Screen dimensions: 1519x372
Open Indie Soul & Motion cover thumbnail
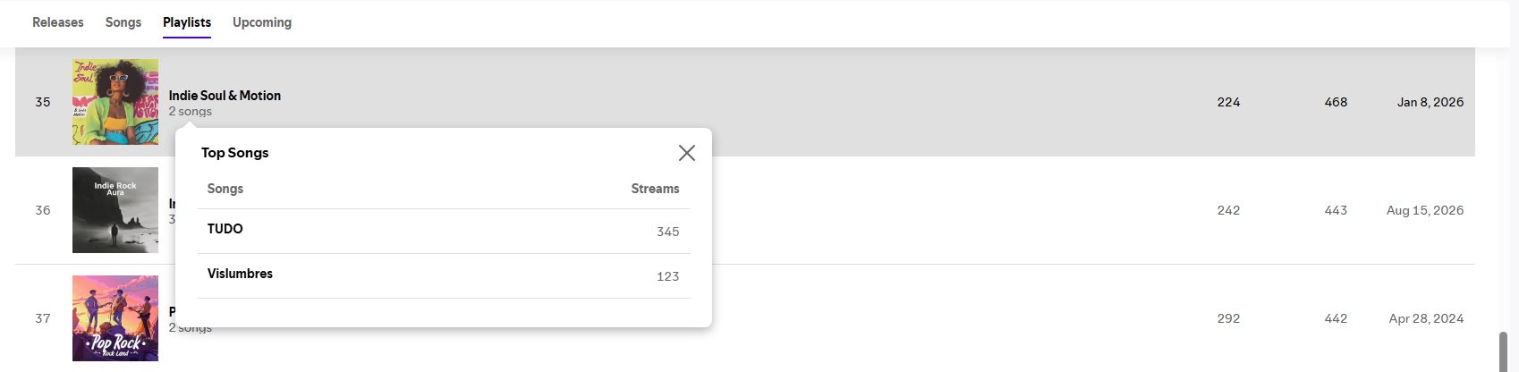click(x=115, y=102)
